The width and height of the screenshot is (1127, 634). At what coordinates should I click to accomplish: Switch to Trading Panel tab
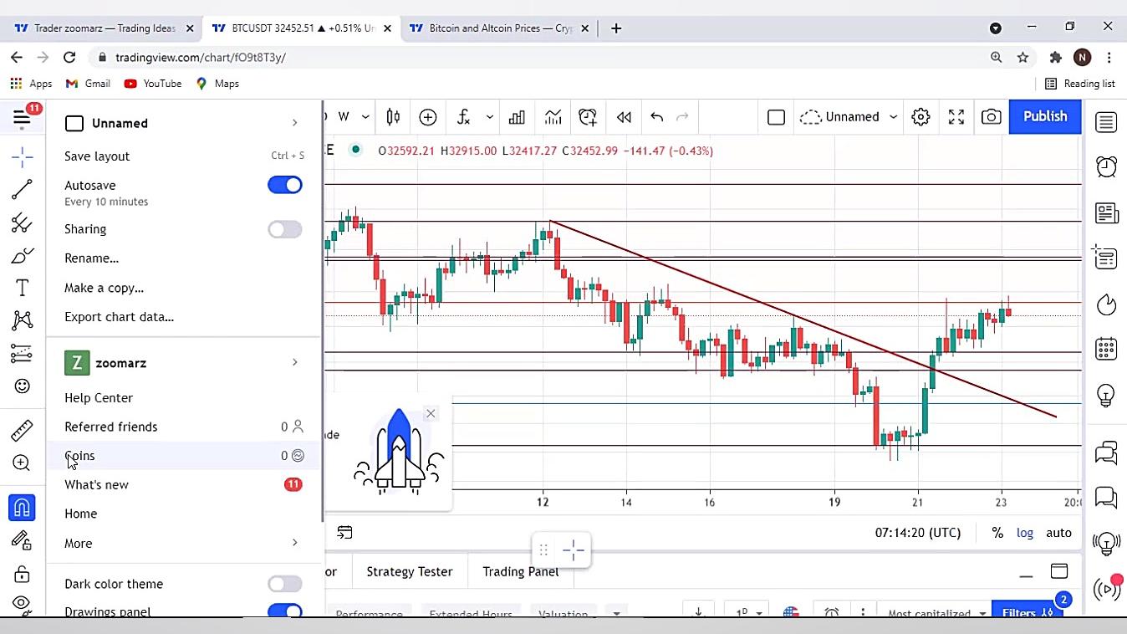(x=520, y=572)
